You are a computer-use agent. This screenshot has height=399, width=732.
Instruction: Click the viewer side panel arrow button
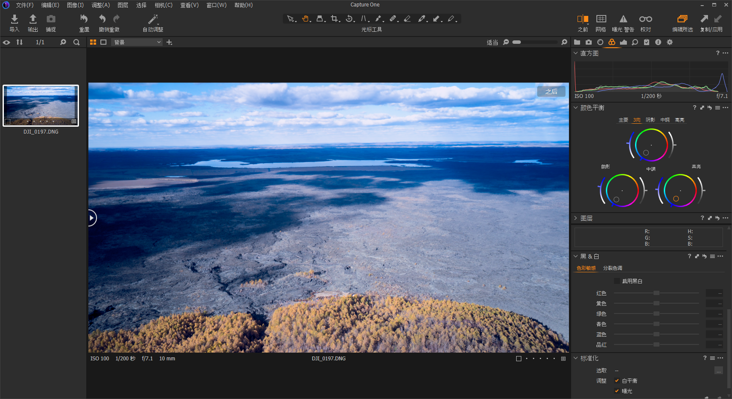tap(91, 218)
